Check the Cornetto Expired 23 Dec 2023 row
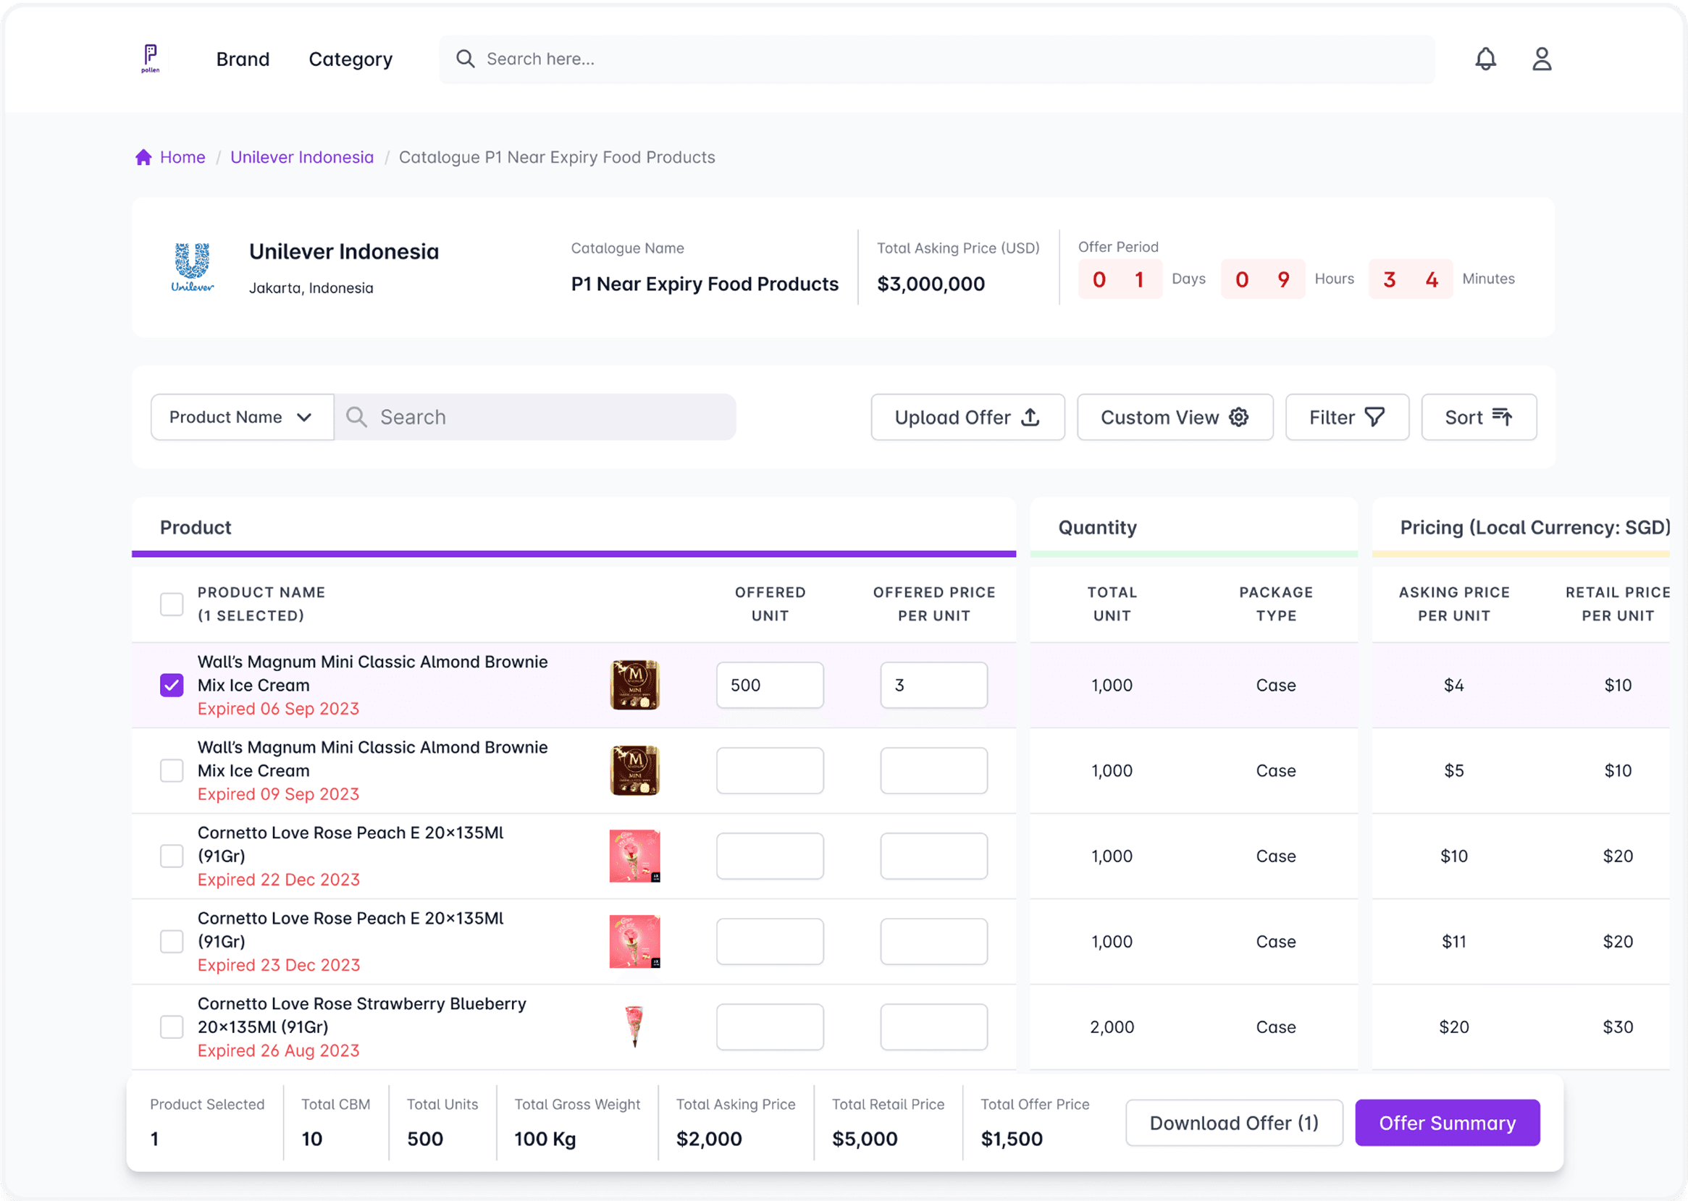Screen dimensions: 1688x1201 point(172,941)
